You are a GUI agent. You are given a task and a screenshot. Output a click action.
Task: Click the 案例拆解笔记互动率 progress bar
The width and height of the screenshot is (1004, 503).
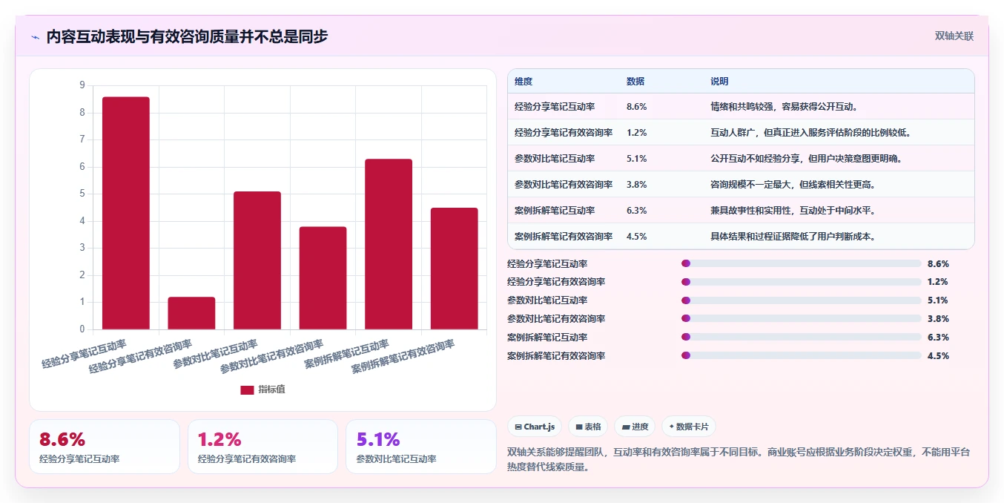(801, 338)
